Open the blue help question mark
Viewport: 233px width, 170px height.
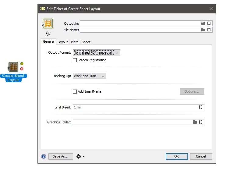tap(44, 156)
